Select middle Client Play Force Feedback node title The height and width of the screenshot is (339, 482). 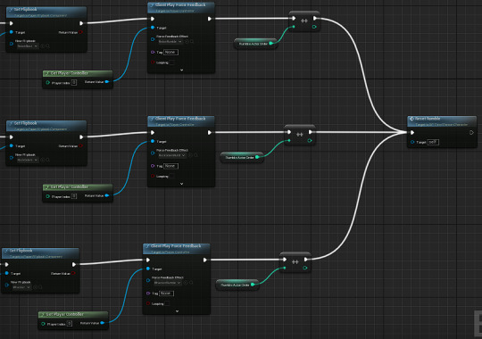click(x=180, y=119)
